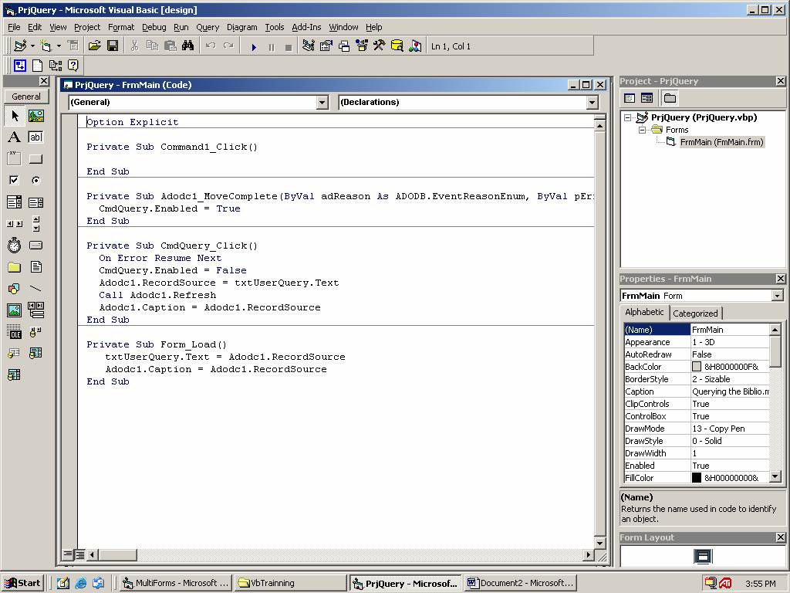The height and width of the screenshot is (593, 790).
Task: Click the Windows Start button
Action: point(22,583)
